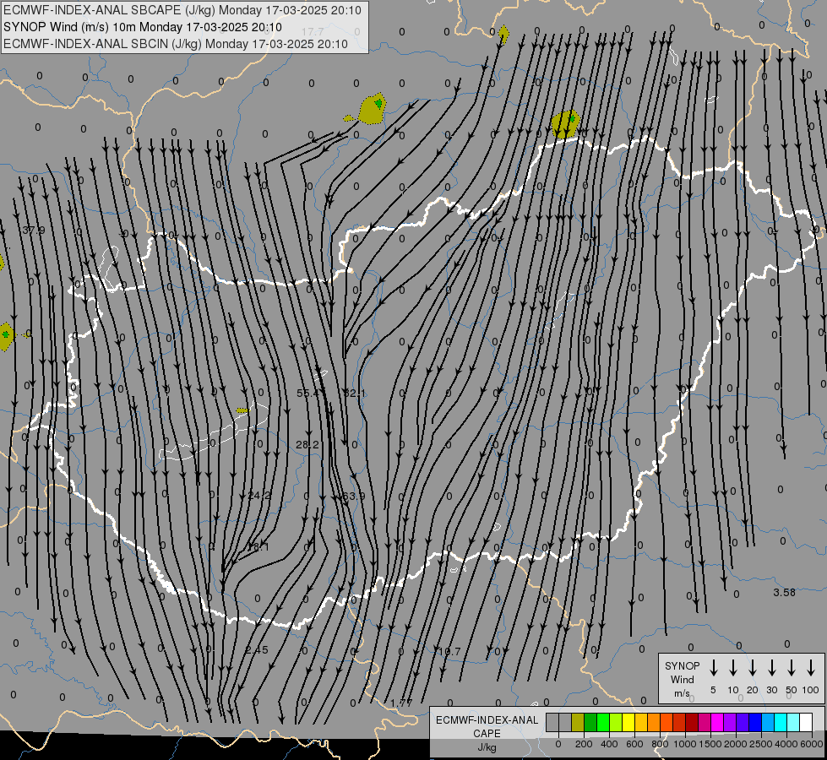The width and height of the screenshot is (827, 760).
Task: Click the 37.9 value on the map
Action: coord(34,231)
